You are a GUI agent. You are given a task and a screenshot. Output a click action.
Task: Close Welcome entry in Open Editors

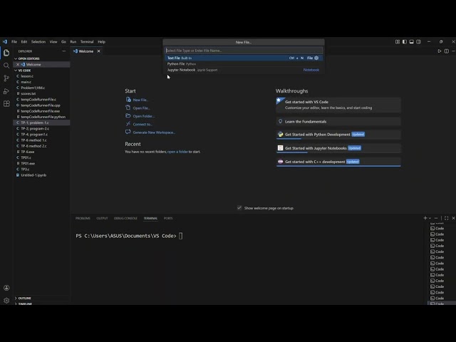click(18, 65)
